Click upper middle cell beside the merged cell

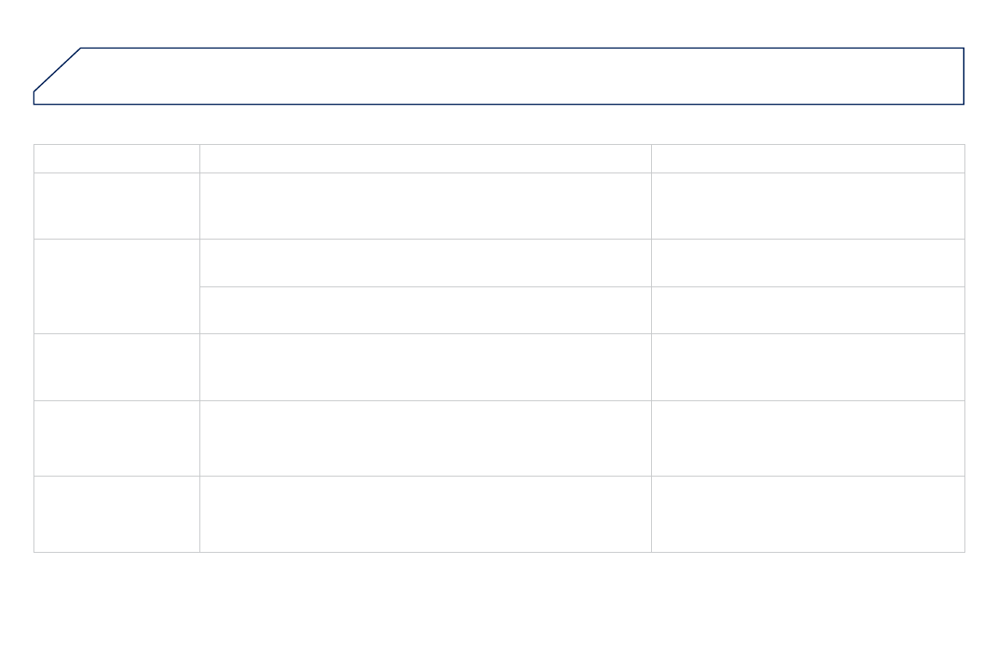pyautogui.click(x=425, y=263)
